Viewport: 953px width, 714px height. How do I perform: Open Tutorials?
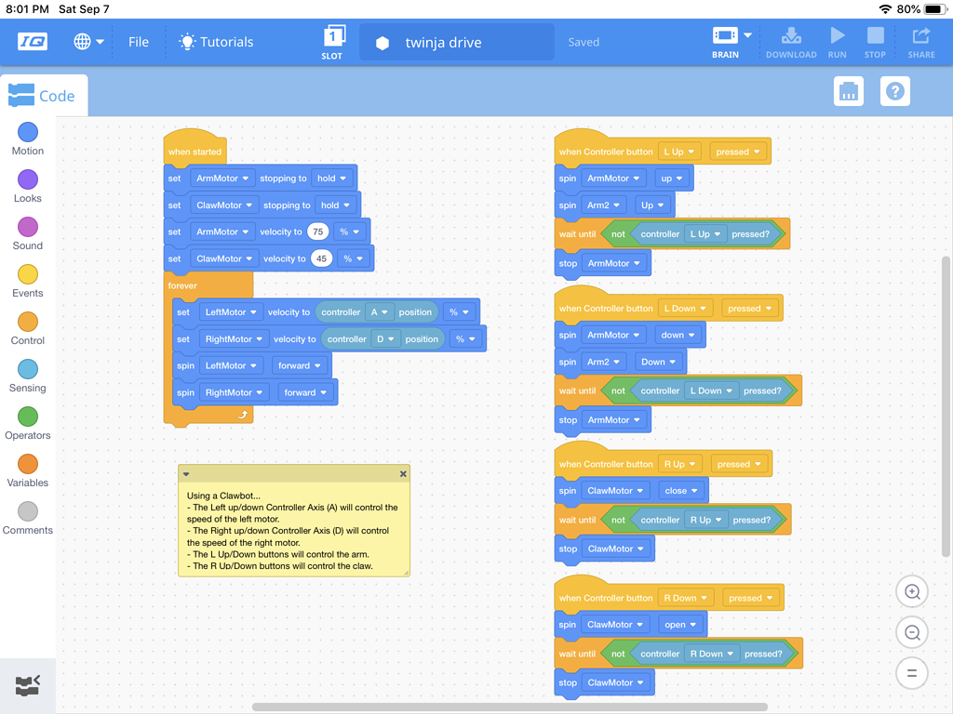(216, 42)
